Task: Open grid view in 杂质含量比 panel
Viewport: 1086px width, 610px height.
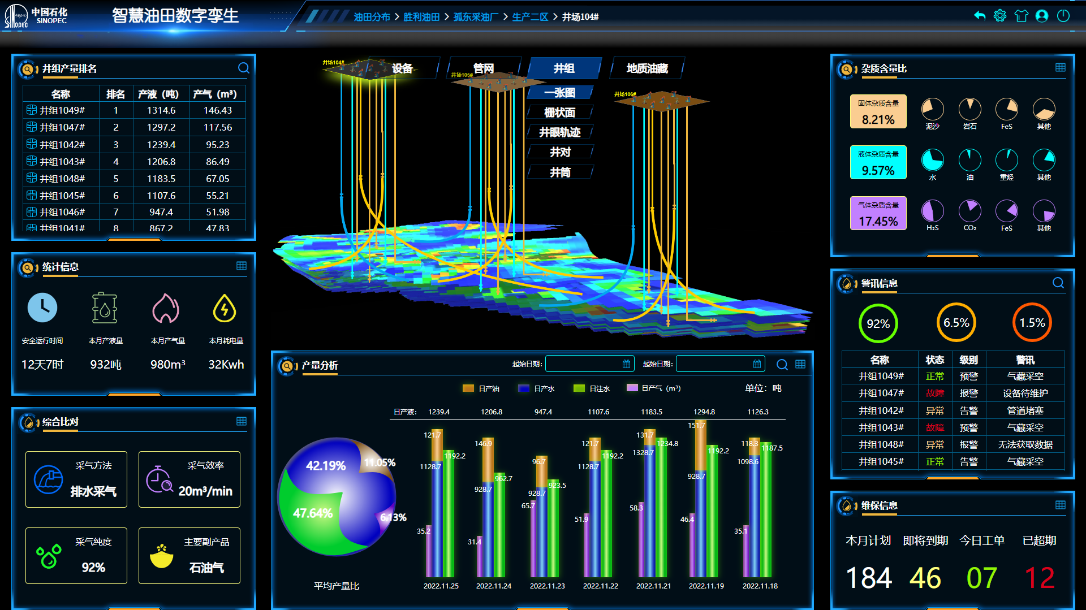Action: 1061,67
